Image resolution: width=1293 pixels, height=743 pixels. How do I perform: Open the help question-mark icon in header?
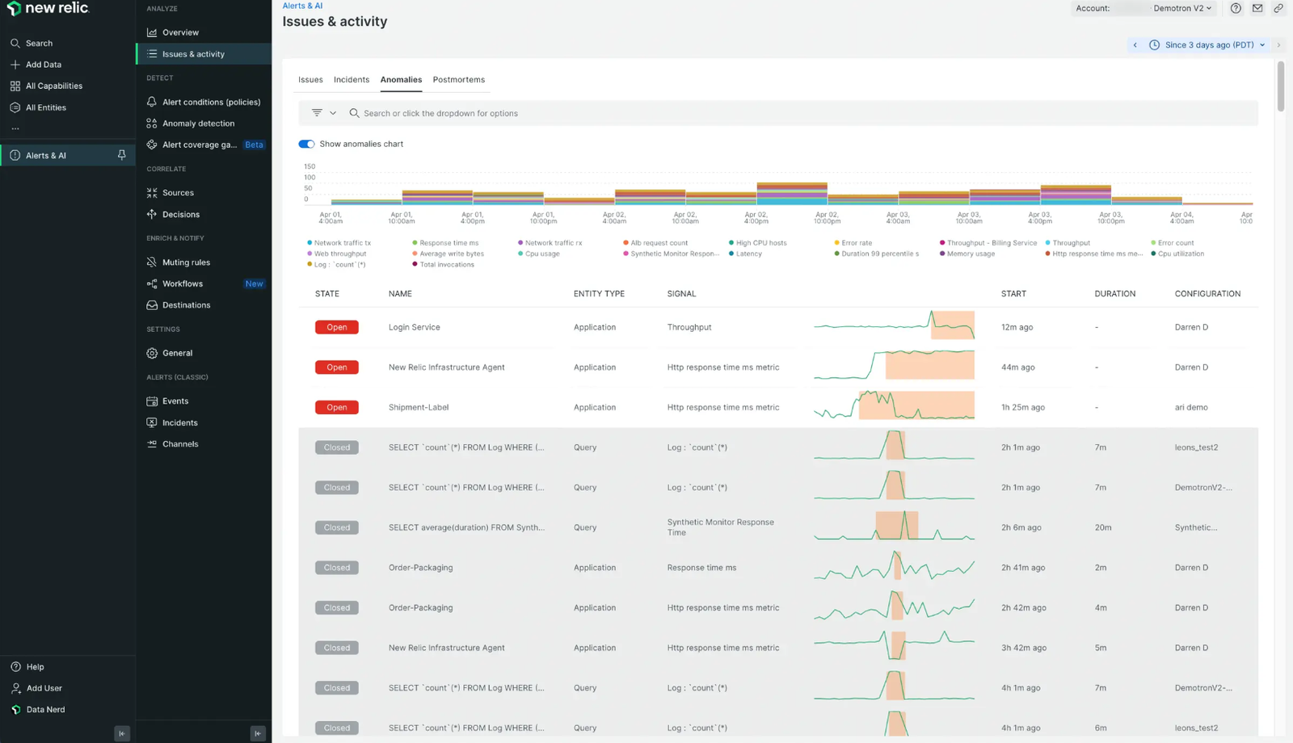pos(1236,8)
